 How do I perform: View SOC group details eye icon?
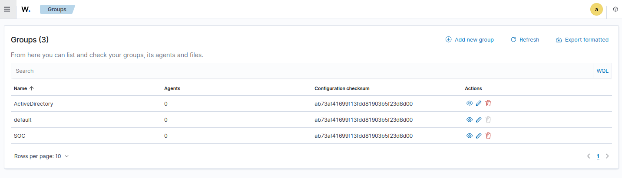click(x=469, y=136)
